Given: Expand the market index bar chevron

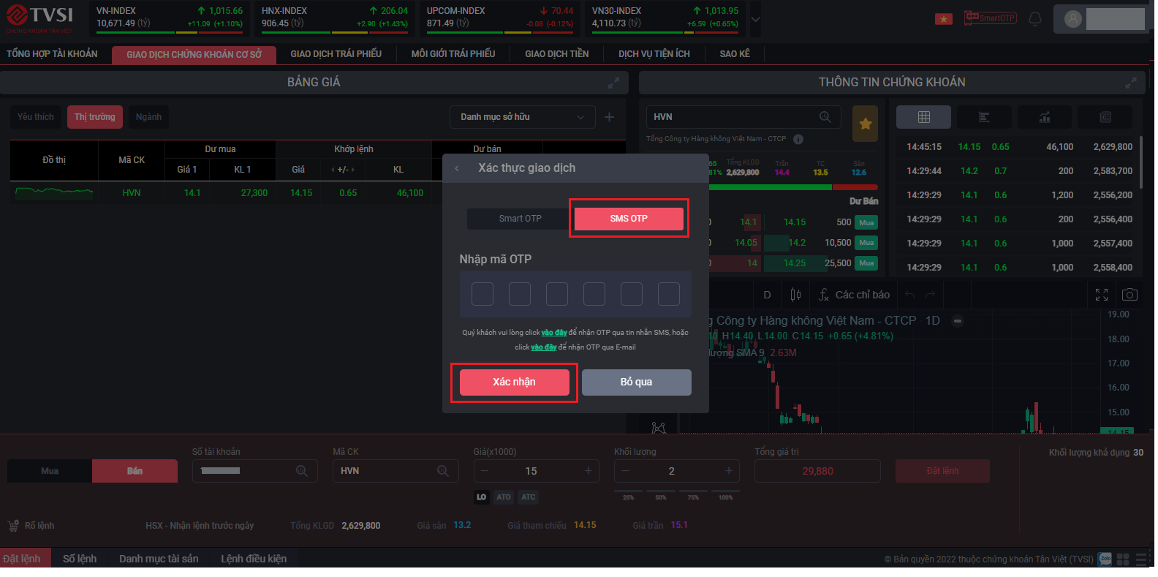Looking at the screenshot, I should (755, 19).
